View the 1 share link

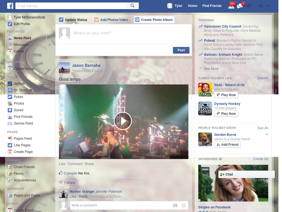tap(69, 183)
